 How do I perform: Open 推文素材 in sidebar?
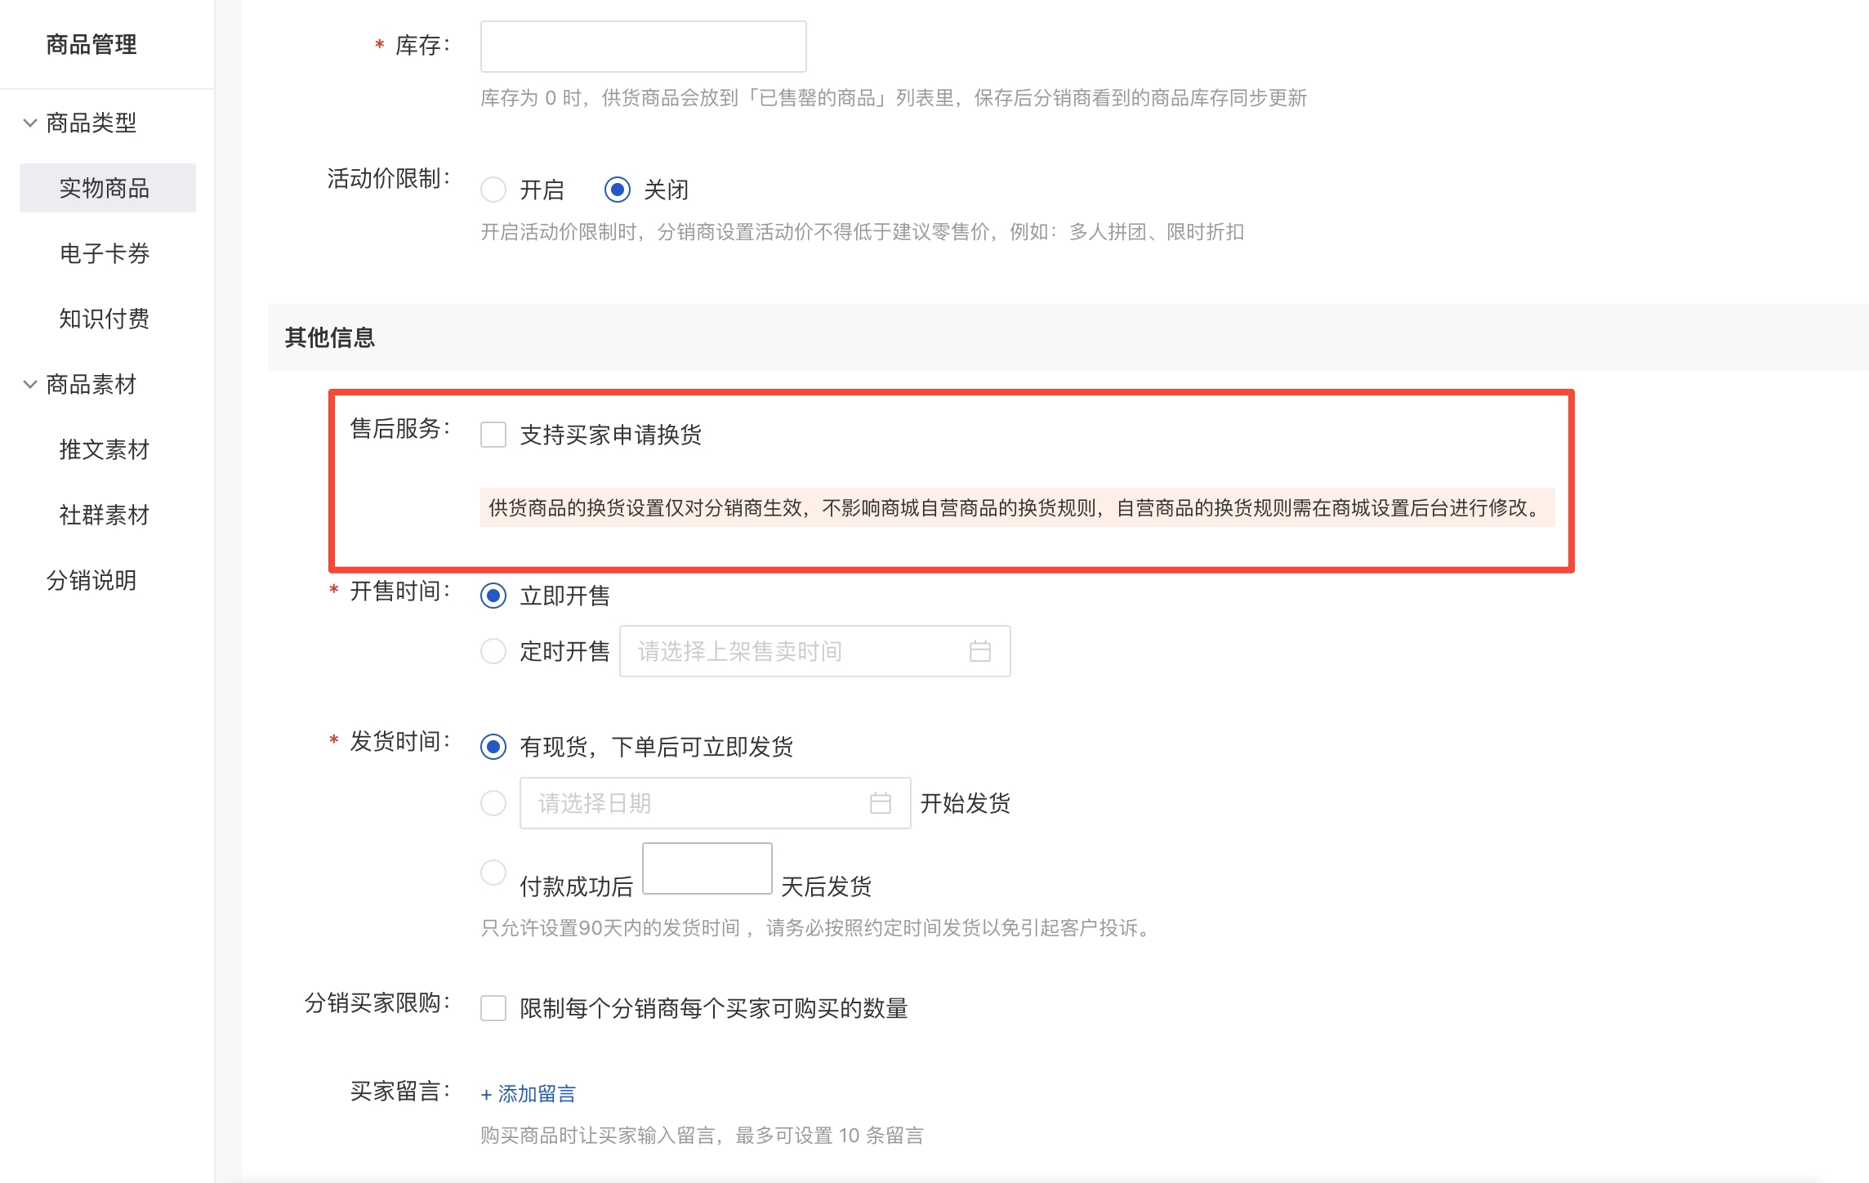105,449
